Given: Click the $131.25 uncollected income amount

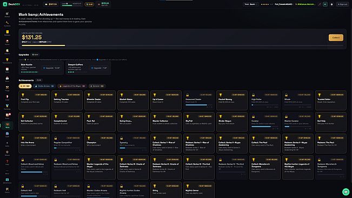Looking at the screenshot, I should 32,37.
